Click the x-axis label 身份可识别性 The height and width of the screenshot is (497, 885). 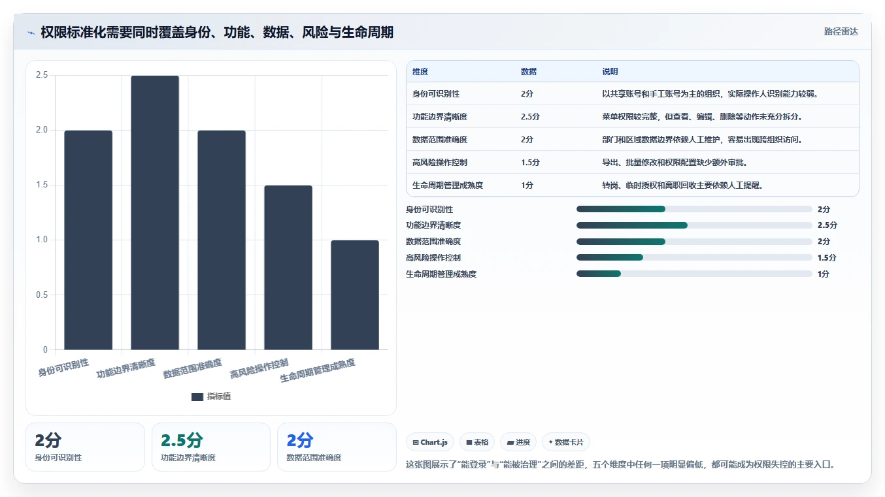63,367
